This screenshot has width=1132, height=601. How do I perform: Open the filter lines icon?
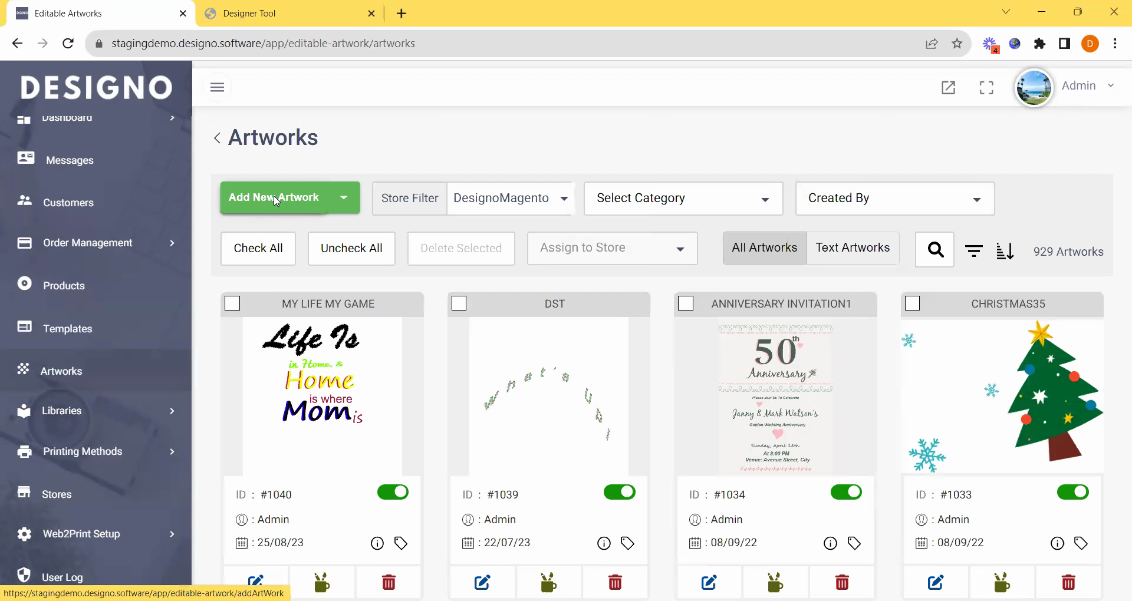coord(973,251)
